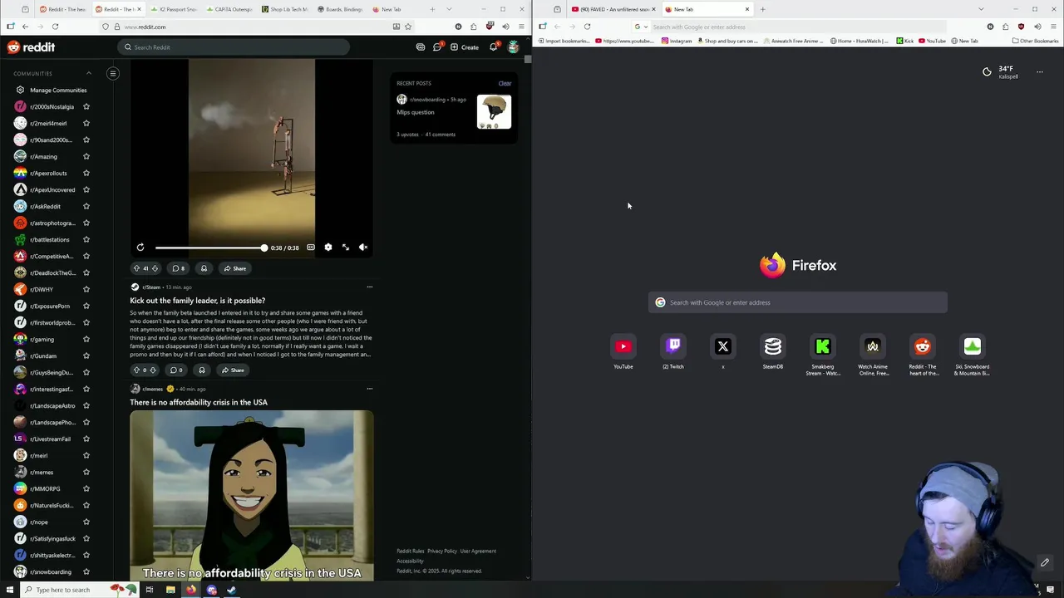
Task: Switch to FAVED YouTube tab in right window
Action: (613, 9)
